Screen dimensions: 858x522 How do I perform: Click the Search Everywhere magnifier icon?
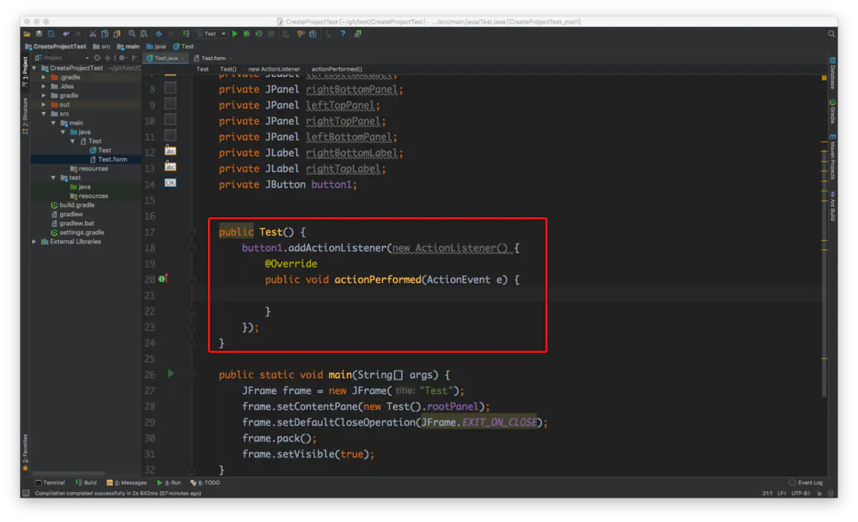(x=832, y=34)
